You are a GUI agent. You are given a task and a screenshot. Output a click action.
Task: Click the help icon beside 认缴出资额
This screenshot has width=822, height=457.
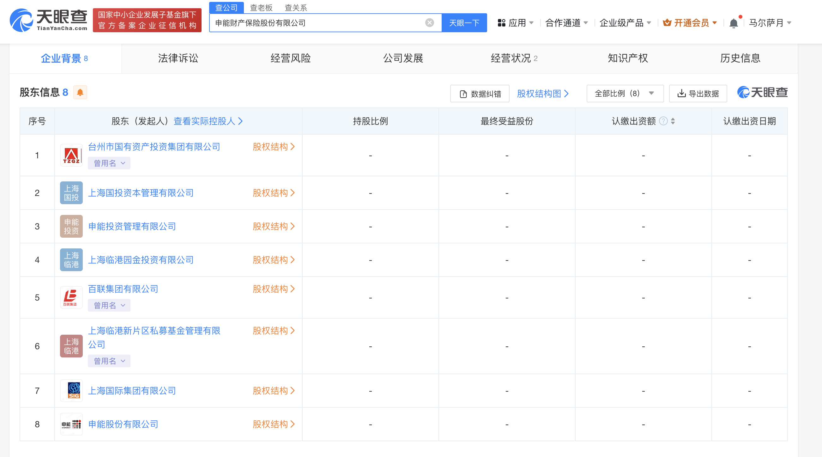pos(663,121)
